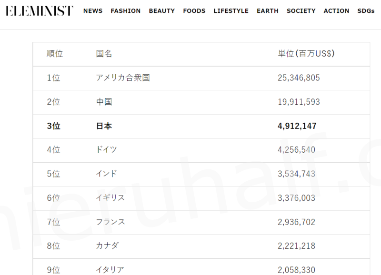The height and width of the screenshot is (275, 381).
Task: Click the EARTH navigation link
Action: tap(268, 11)
